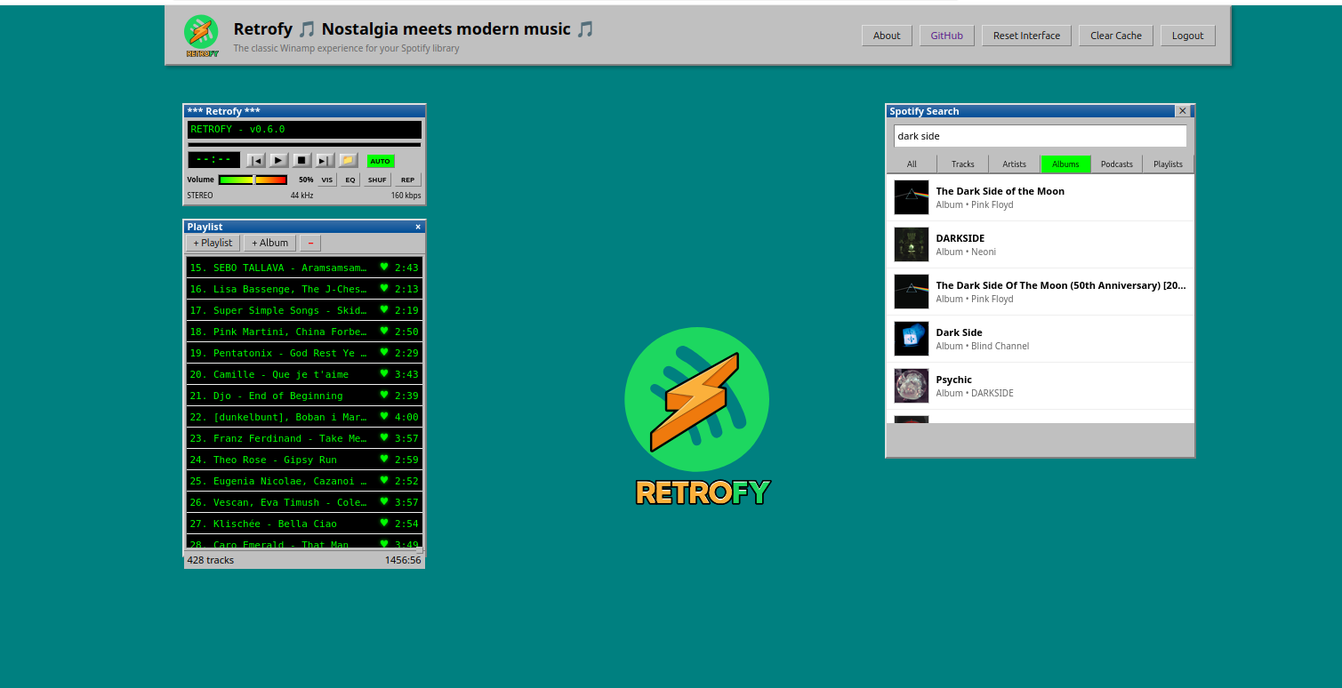
Task: Toggle the AUTO mode
Action: click(380, 161)
